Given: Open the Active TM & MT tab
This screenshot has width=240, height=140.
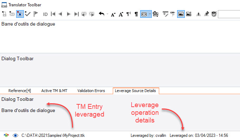Looking at the screenshot, I should 54,91.
